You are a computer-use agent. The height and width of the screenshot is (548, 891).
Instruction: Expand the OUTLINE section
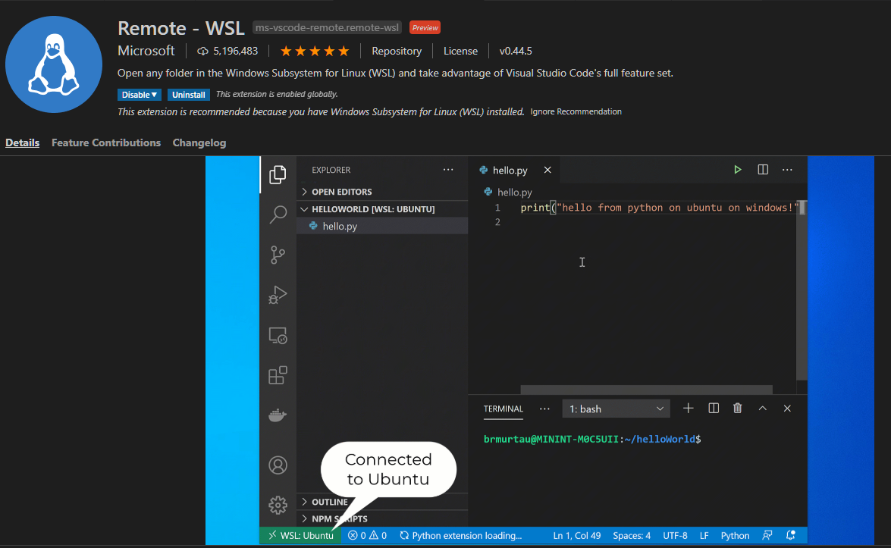point(329,502)
